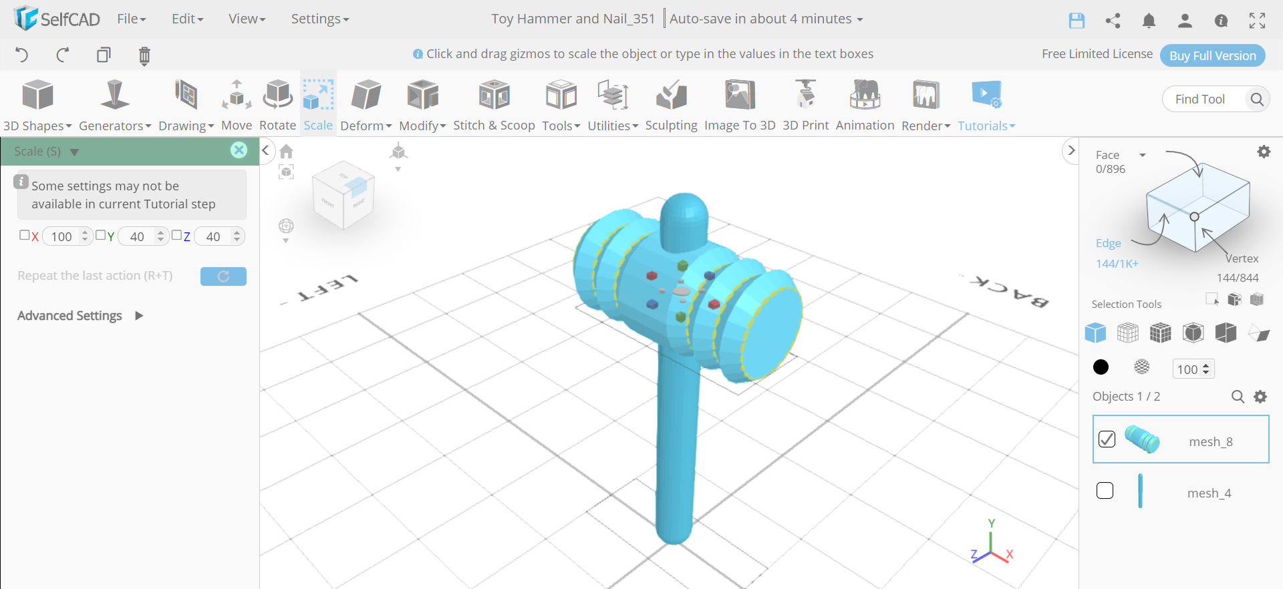Open the Settings menu

point(319,19)
